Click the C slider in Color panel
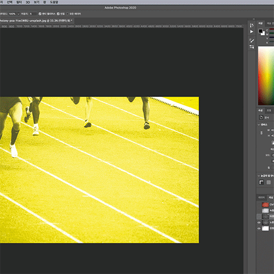 pos(272,29)
